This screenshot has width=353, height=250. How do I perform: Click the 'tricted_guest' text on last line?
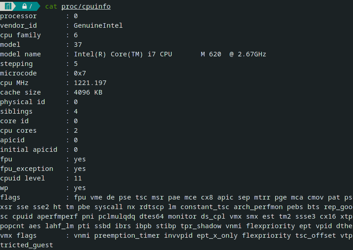click(26, 245)
